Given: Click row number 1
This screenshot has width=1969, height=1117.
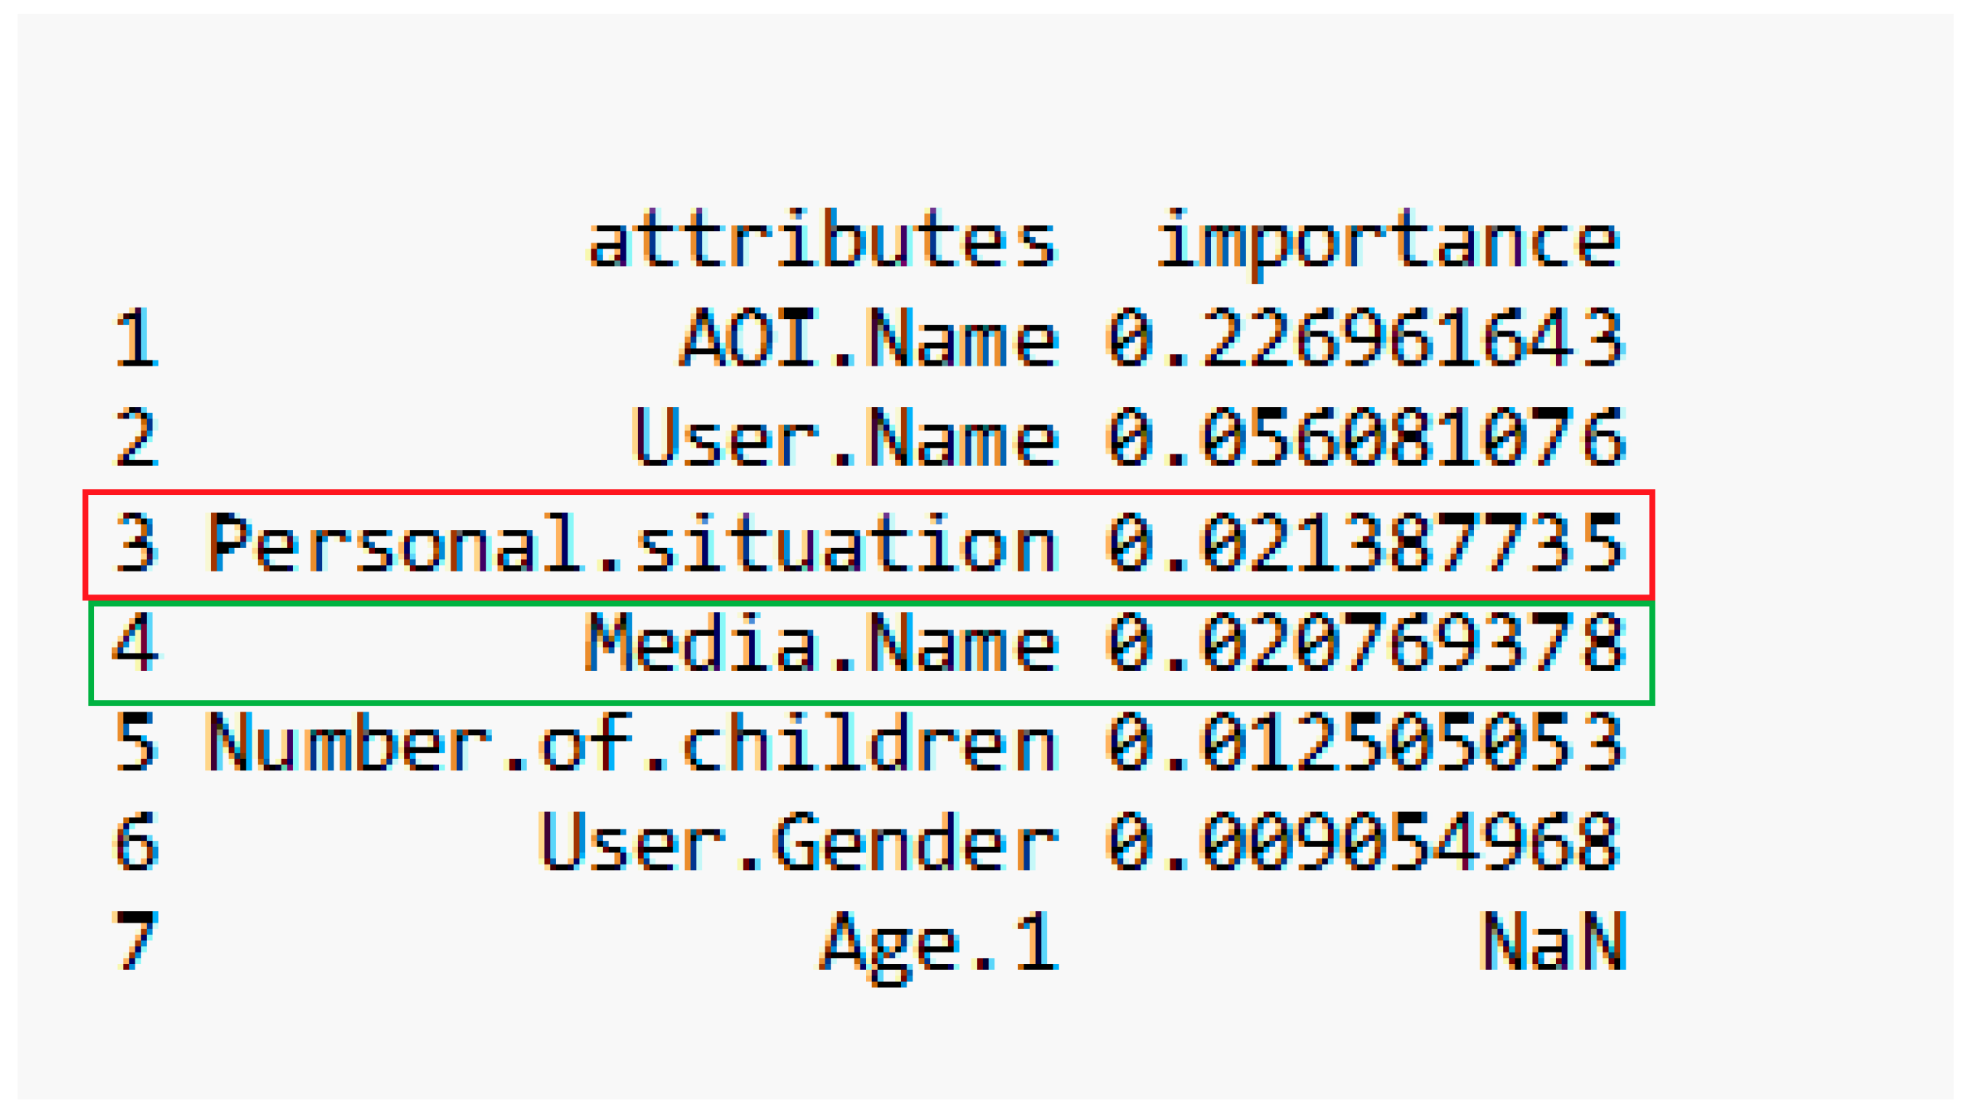Looking at the screenshot, I should coord(136,337).
